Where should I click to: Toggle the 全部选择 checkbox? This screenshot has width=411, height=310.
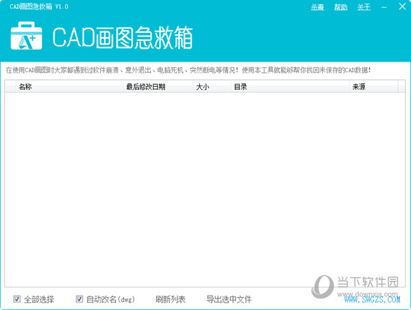pos(16,299)
